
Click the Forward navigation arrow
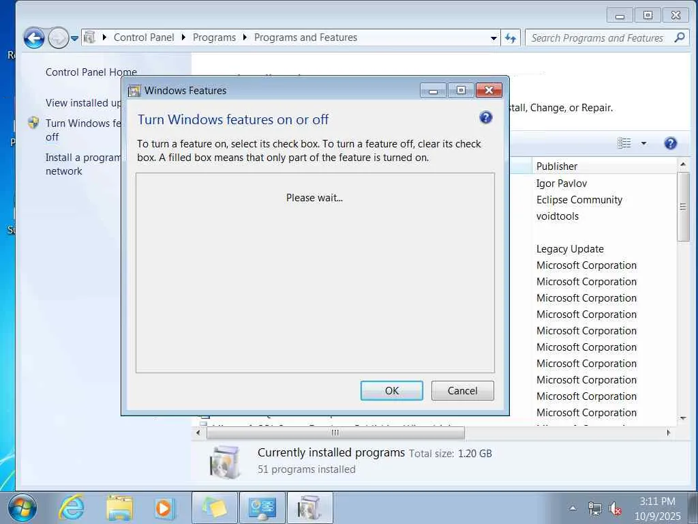[x=59, y=38]
